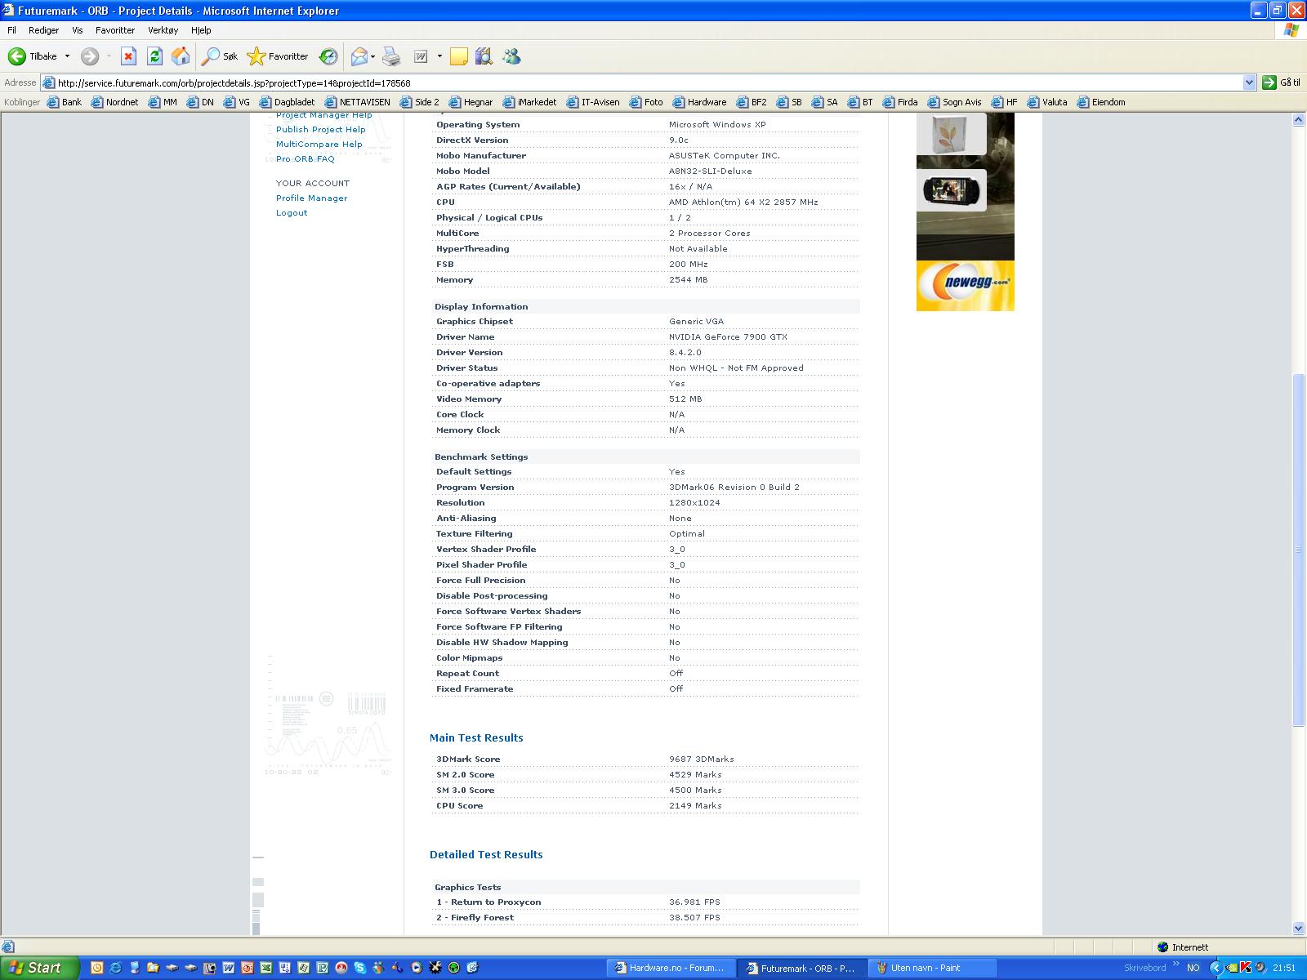Click the NVIDIA tray icon
The width and height of the screenshot is (1307, 980).
pos(1232,968)
